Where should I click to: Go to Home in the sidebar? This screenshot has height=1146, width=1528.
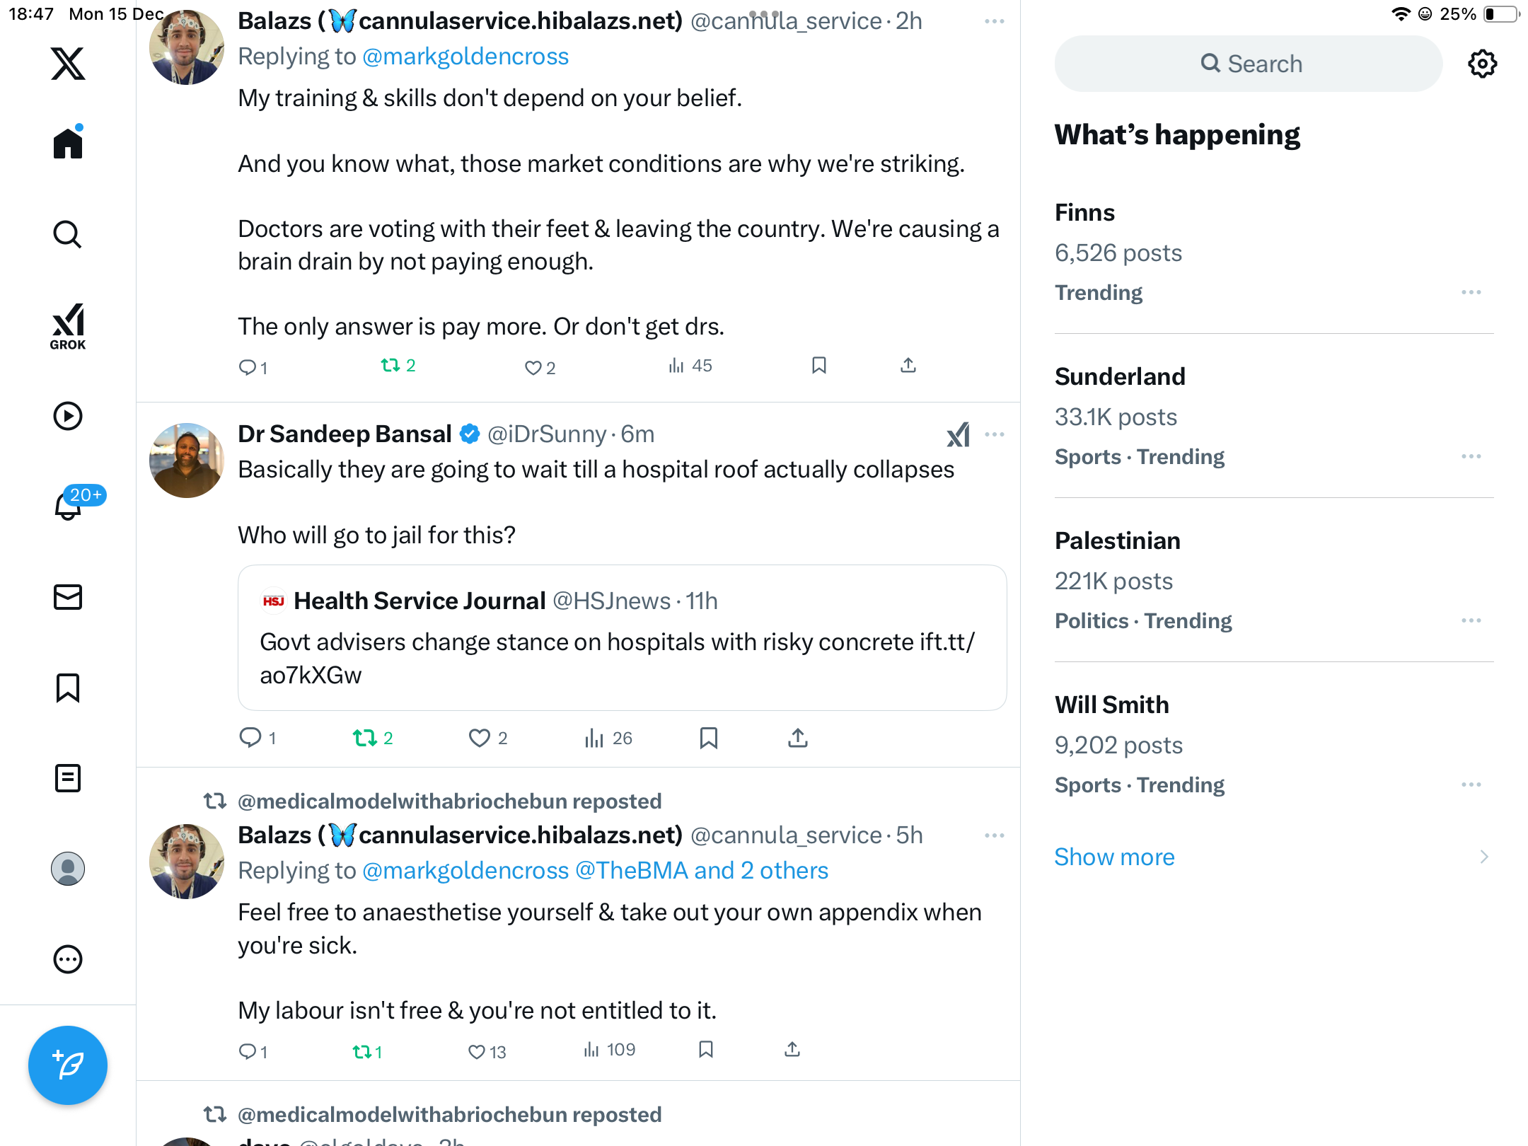(x=68, y=144)
